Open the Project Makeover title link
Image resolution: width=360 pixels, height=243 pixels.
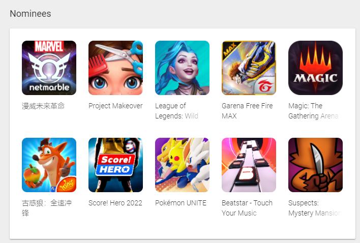click(115, 106)
